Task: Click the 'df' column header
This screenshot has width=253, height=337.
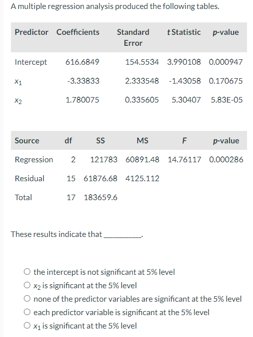Action: click(69, 140)
